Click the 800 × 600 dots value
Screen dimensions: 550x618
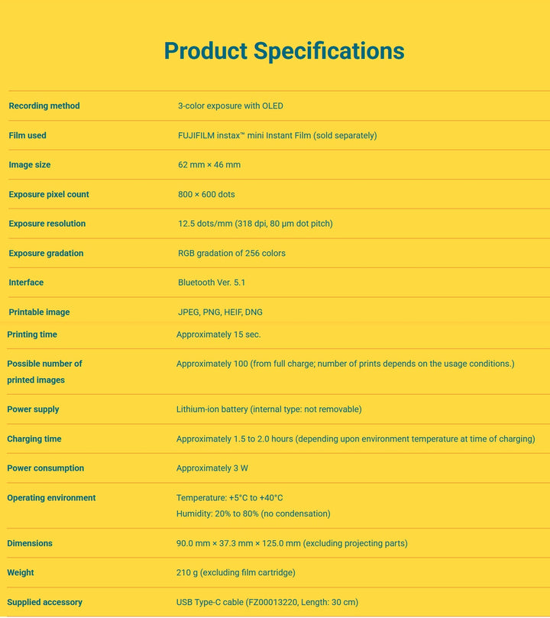[x=206, y=195]
